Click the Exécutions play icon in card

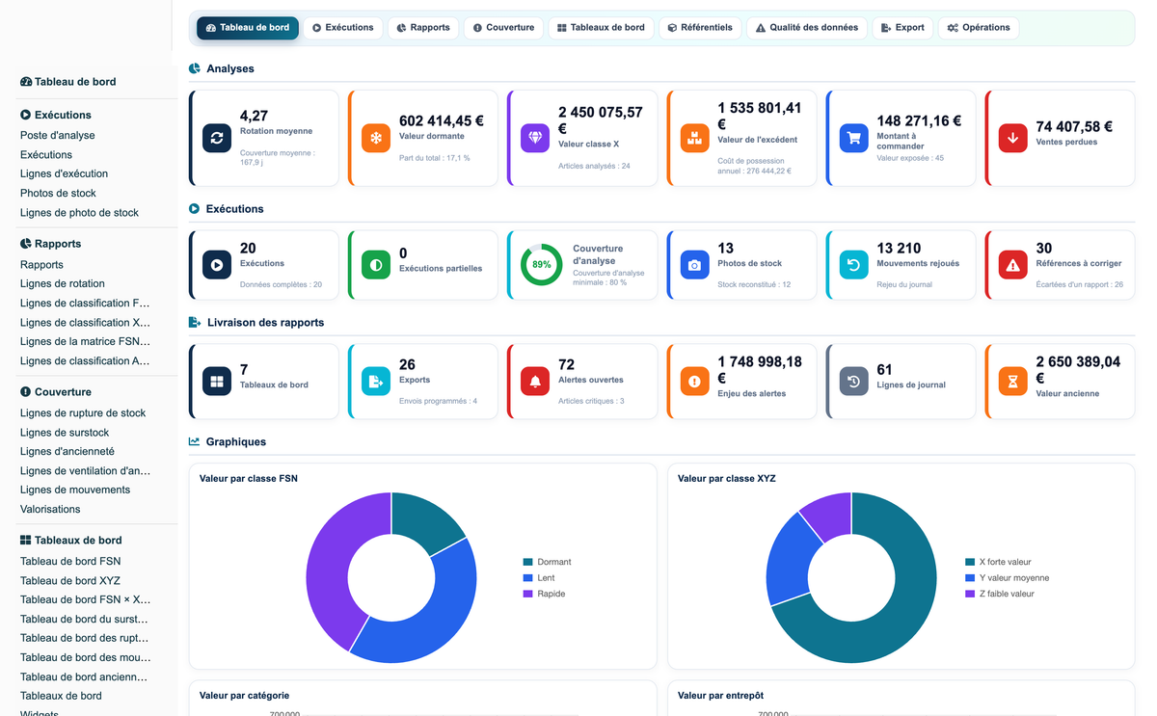point(217,265)
